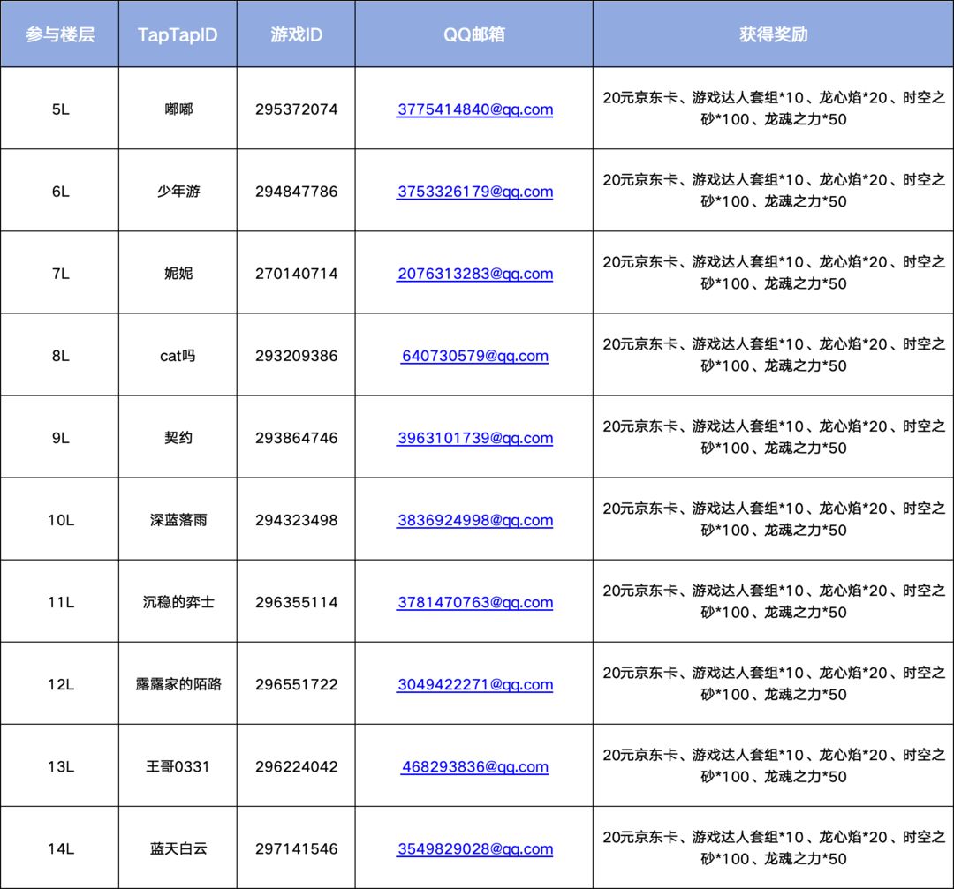Open email link 2076313283@qq.com
Image resolution: width=954 pixels, height=889 pixels.
click(474, 274)
